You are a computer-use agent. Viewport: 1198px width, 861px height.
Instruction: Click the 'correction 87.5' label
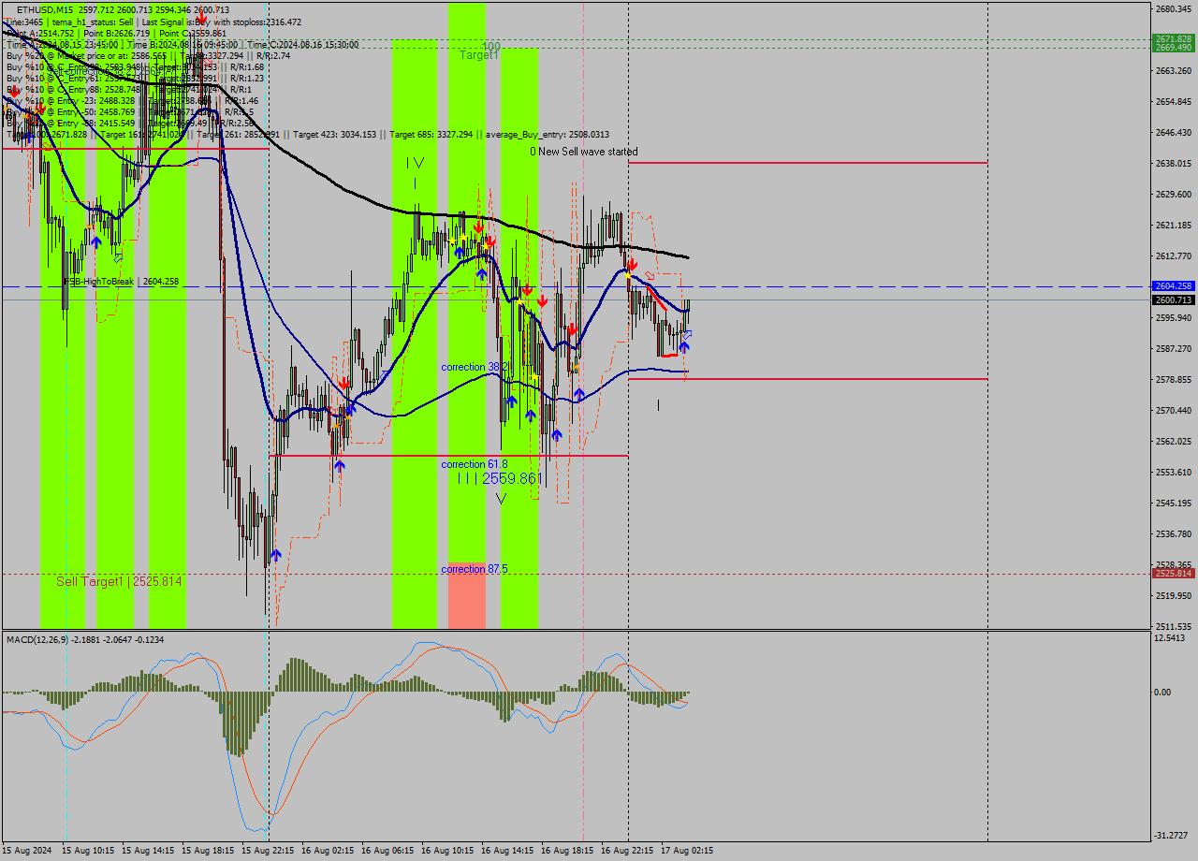pos(475,569)
